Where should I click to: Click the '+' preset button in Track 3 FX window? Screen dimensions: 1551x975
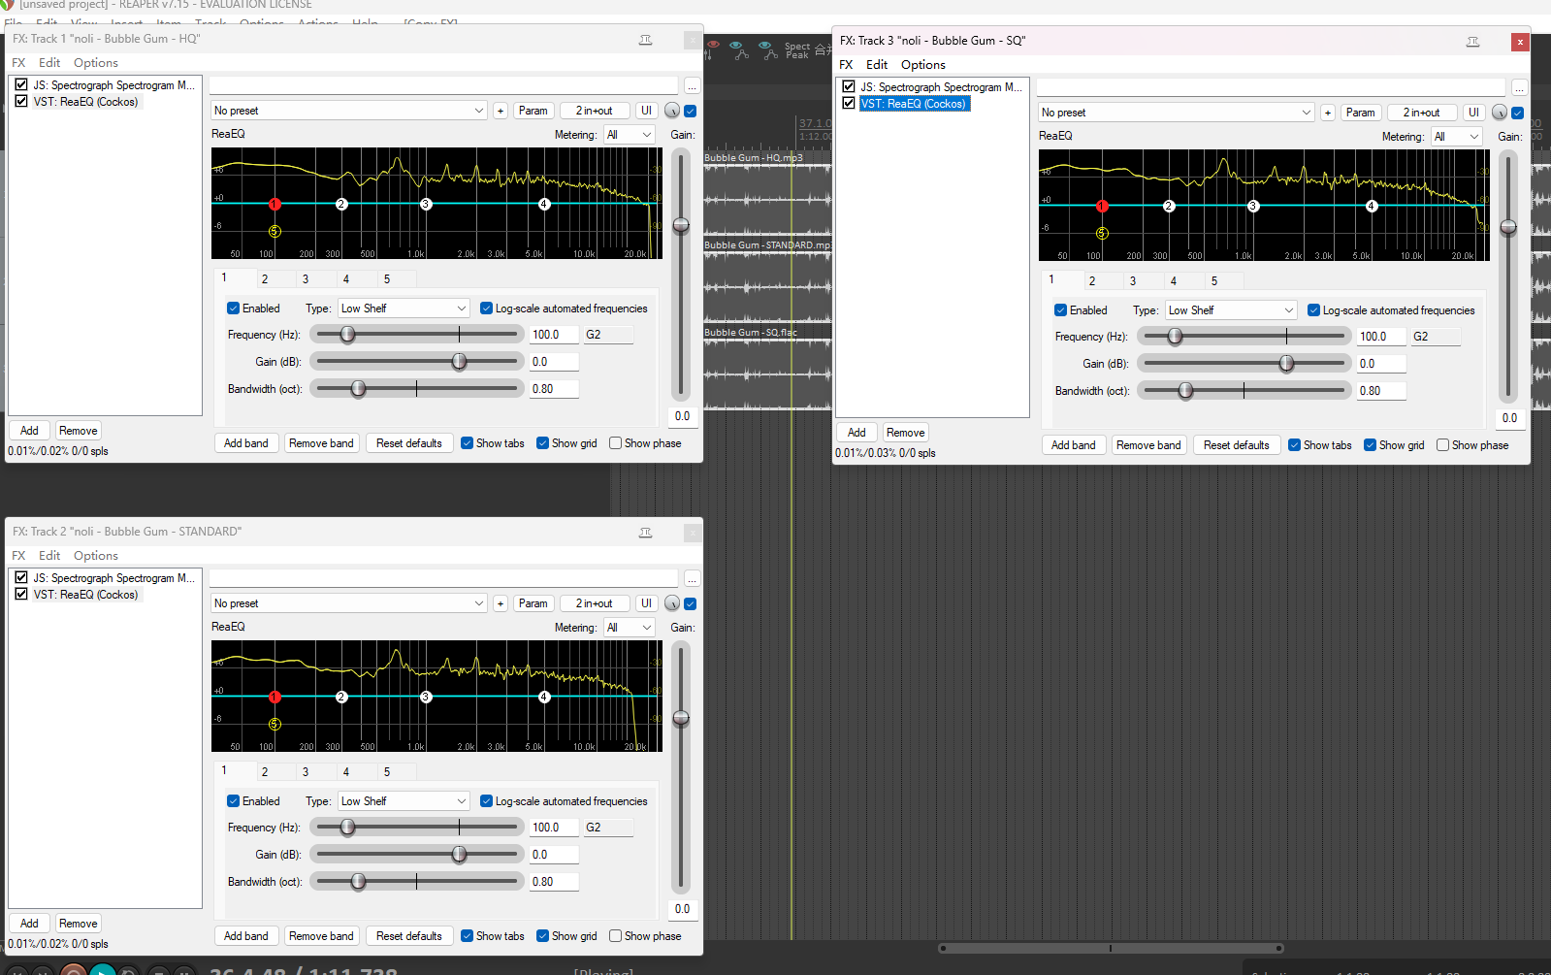tap(1328, 113)
